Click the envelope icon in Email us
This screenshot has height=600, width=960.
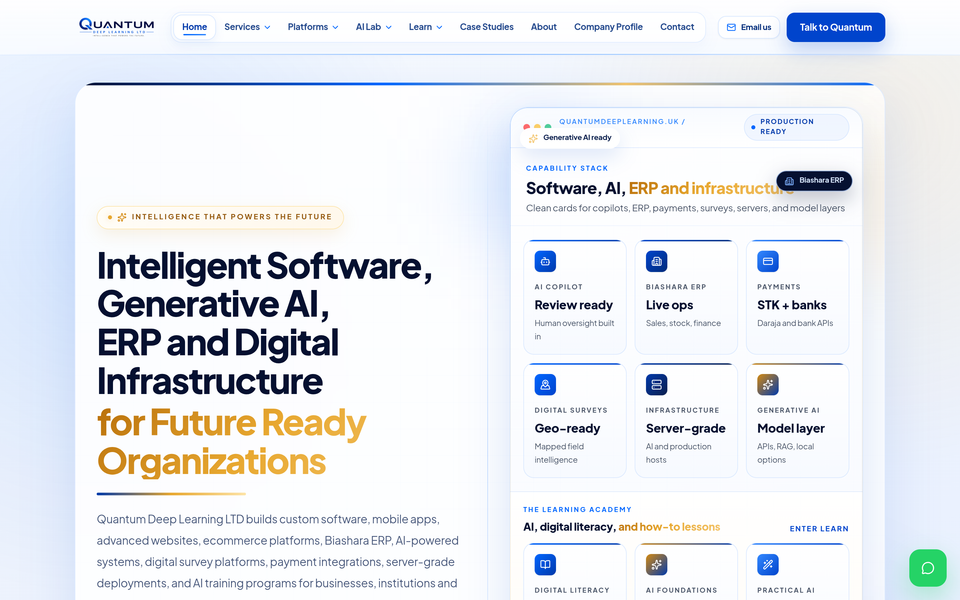(x=731, y=27)
